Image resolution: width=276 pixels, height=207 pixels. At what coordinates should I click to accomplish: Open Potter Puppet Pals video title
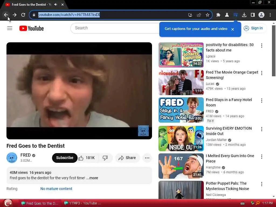pos(227,186)
